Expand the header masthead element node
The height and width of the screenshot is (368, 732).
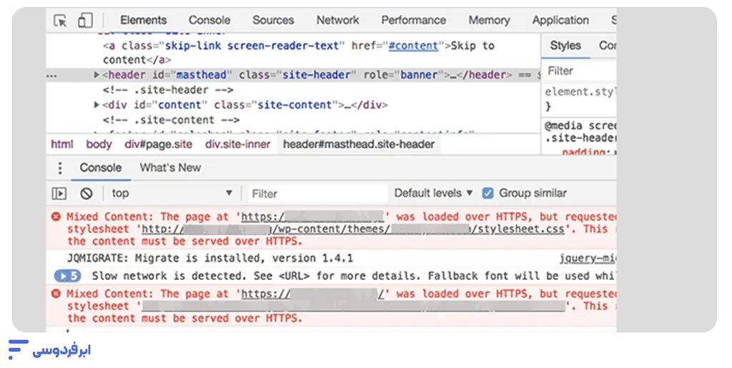tap(97, 75)
